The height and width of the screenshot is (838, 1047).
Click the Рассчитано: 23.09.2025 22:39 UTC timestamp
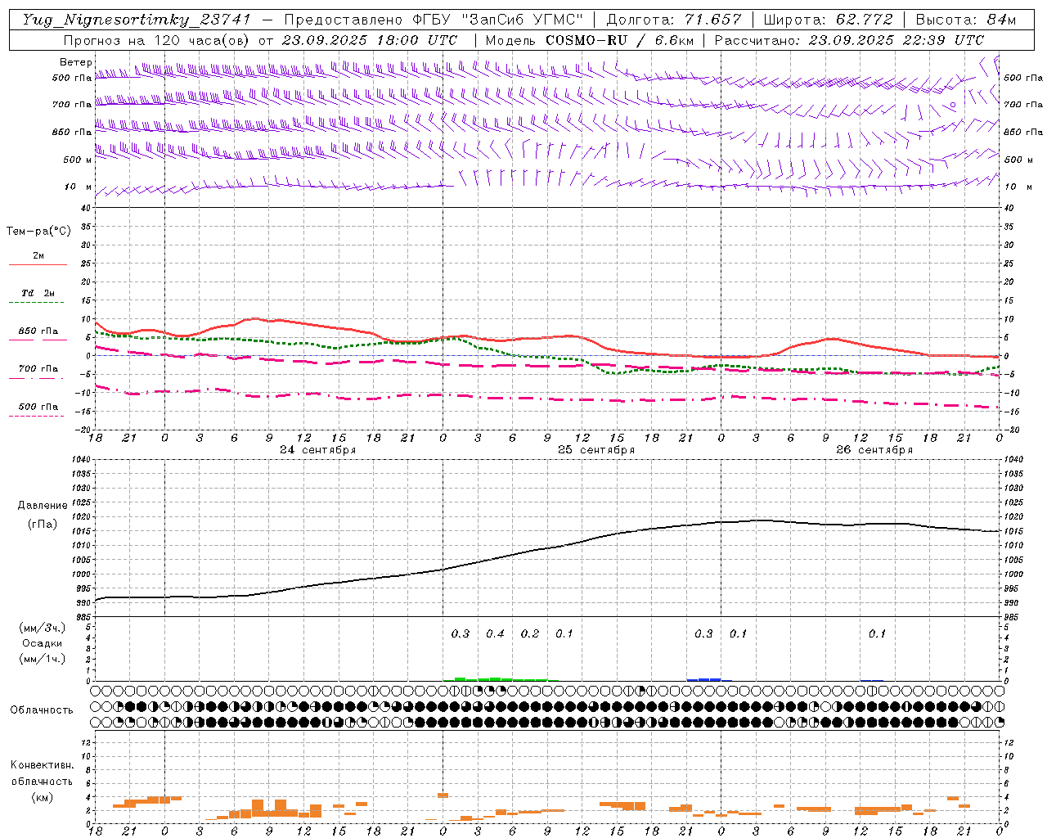(x=849, y=40)
